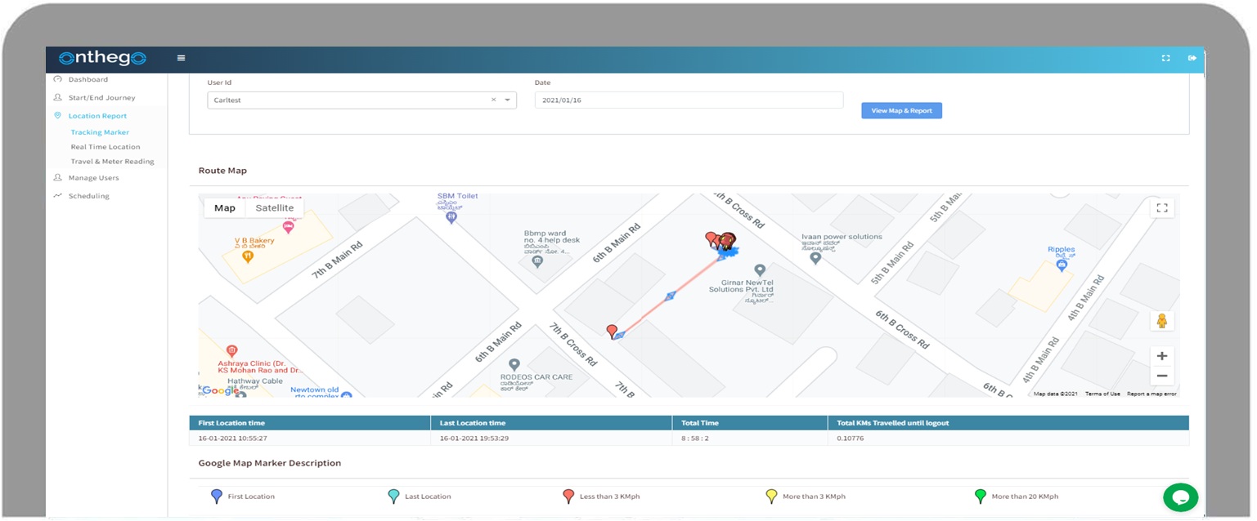The image size is (1257, 521).
Task: Click the User Id field showing Carltest
Action: click(x=361, y=100)
